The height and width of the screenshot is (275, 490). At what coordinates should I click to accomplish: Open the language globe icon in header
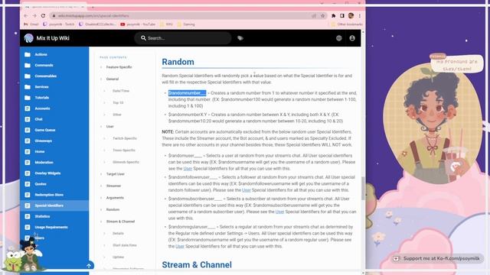pyautogui.click(x=338, y=38)
